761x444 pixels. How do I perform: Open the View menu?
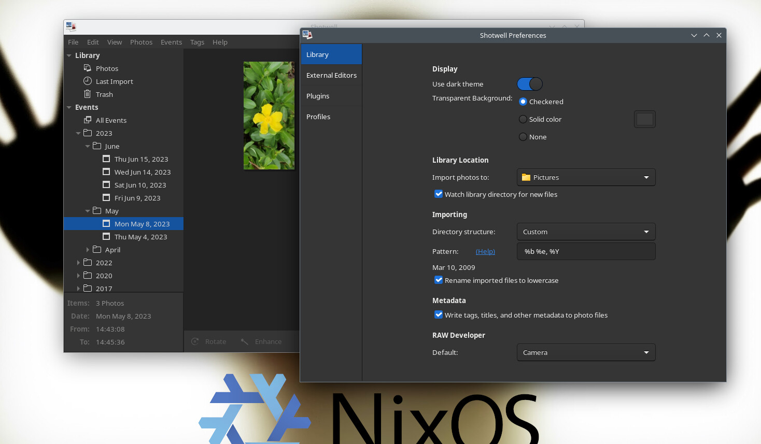[x=115, y=42]
